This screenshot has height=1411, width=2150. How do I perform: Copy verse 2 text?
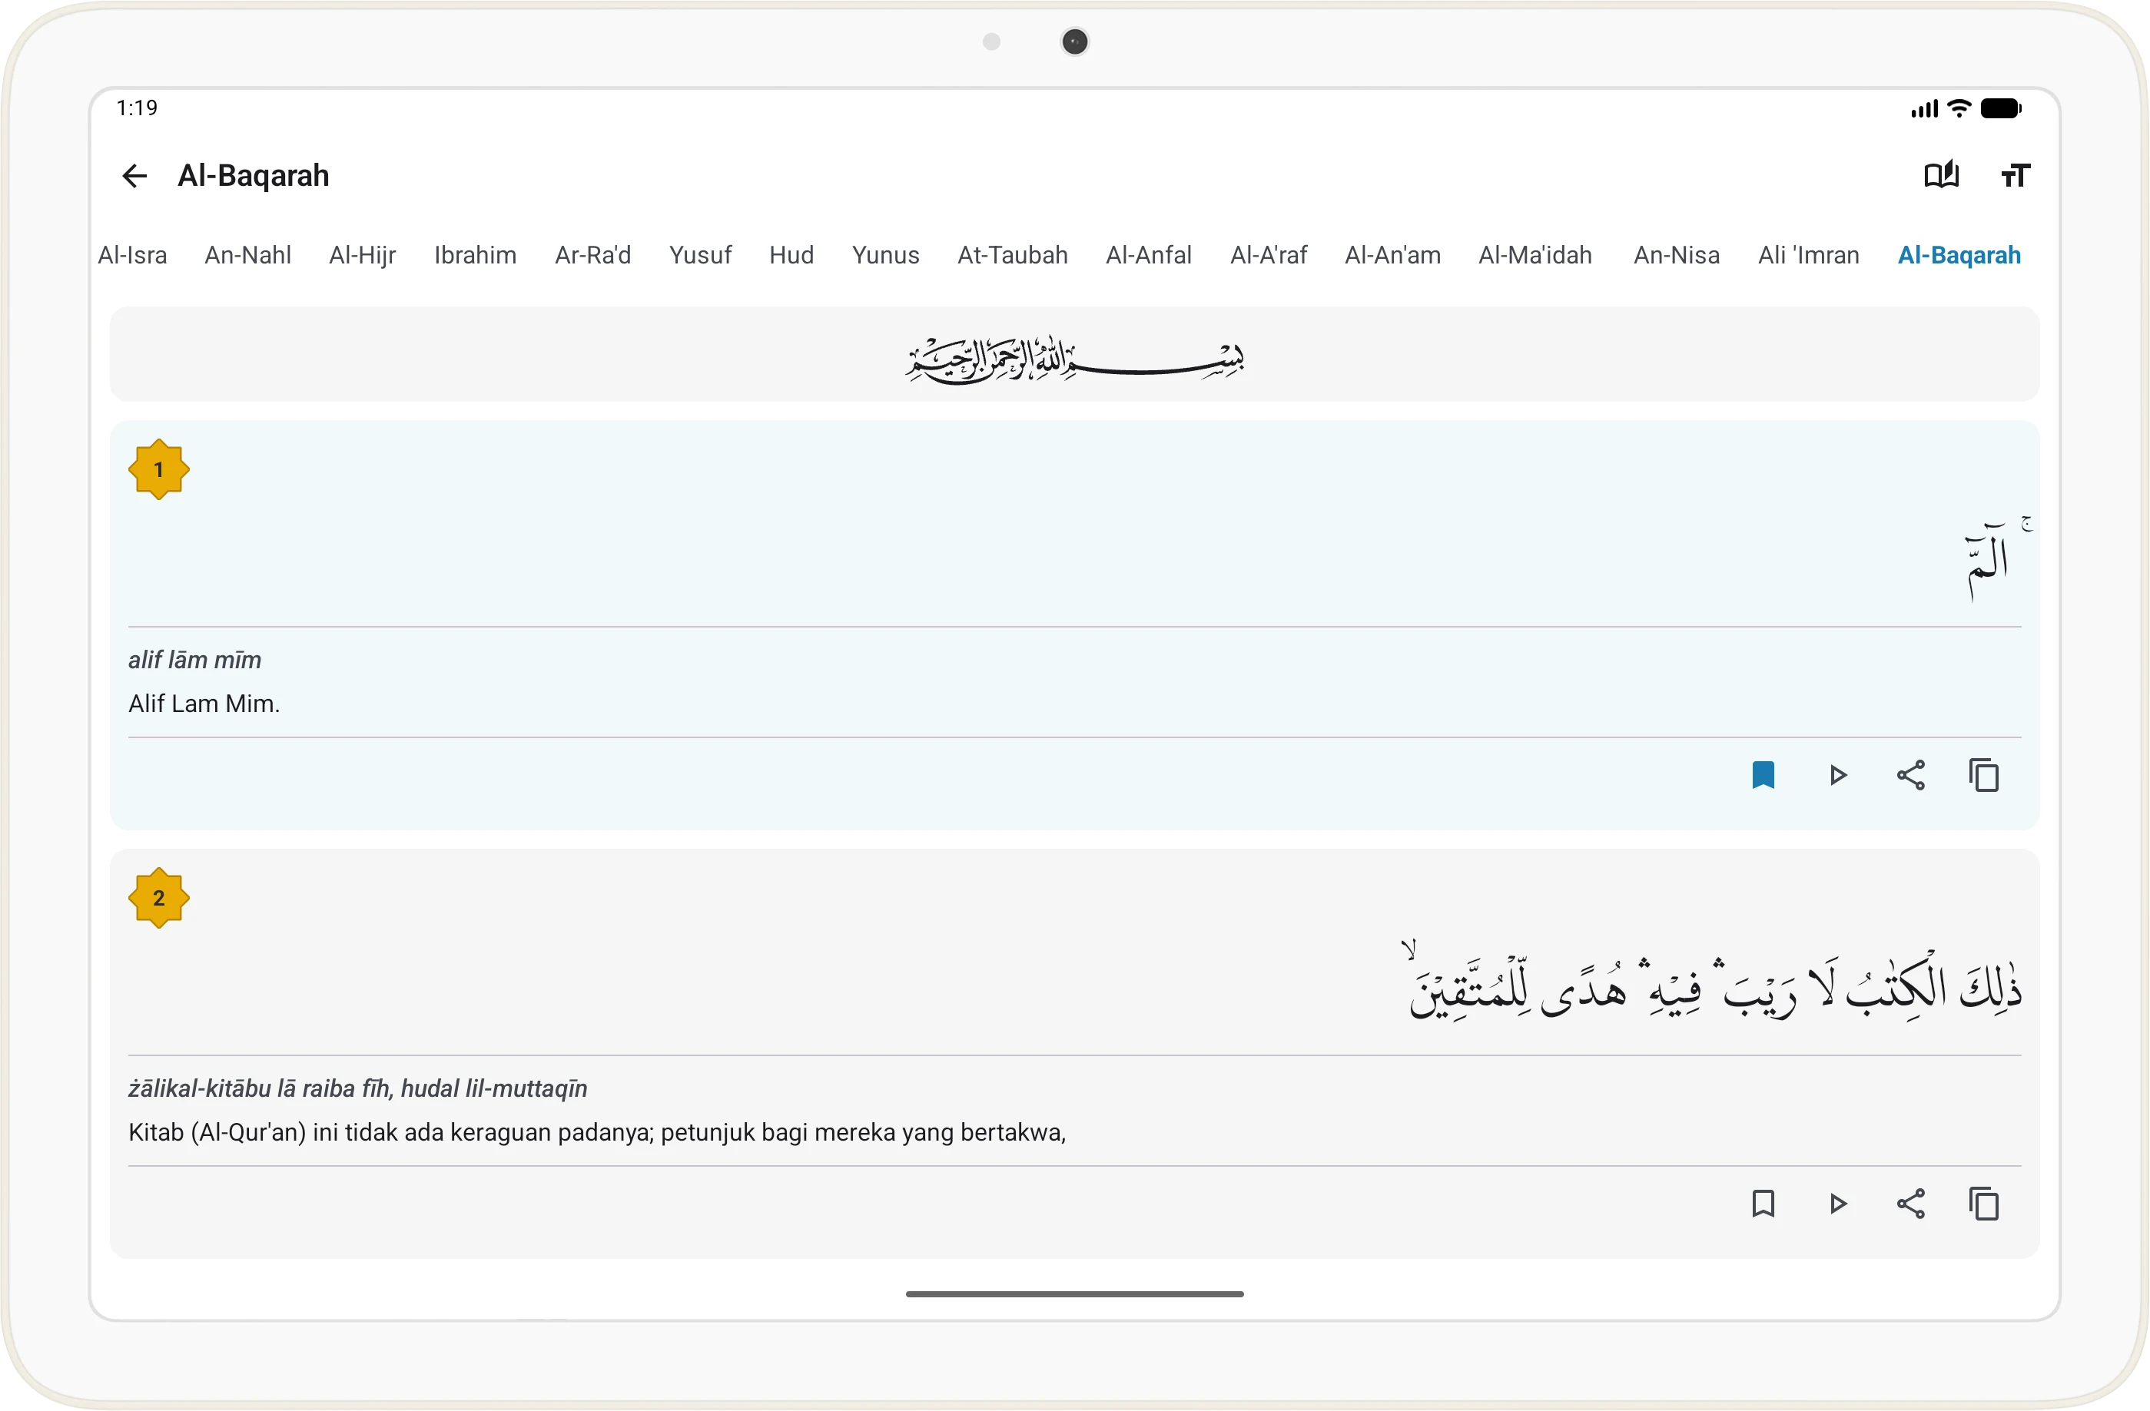coord(1985,1204)
